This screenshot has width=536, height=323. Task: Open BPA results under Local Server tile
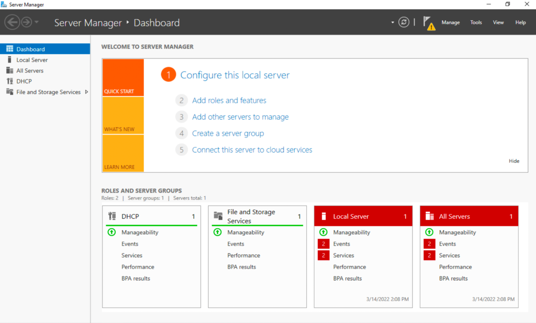coord(348,278)
